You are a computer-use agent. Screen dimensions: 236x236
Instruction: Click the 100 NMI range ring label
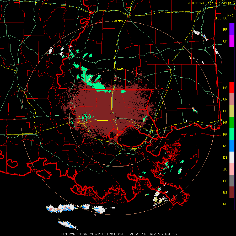click(x=118, y=21)
